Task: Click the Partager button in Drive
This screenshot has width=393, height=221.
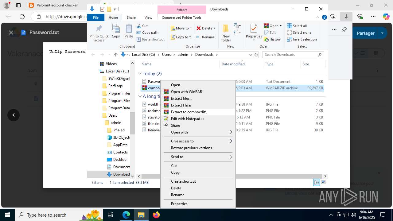Action: pos(366,33)
